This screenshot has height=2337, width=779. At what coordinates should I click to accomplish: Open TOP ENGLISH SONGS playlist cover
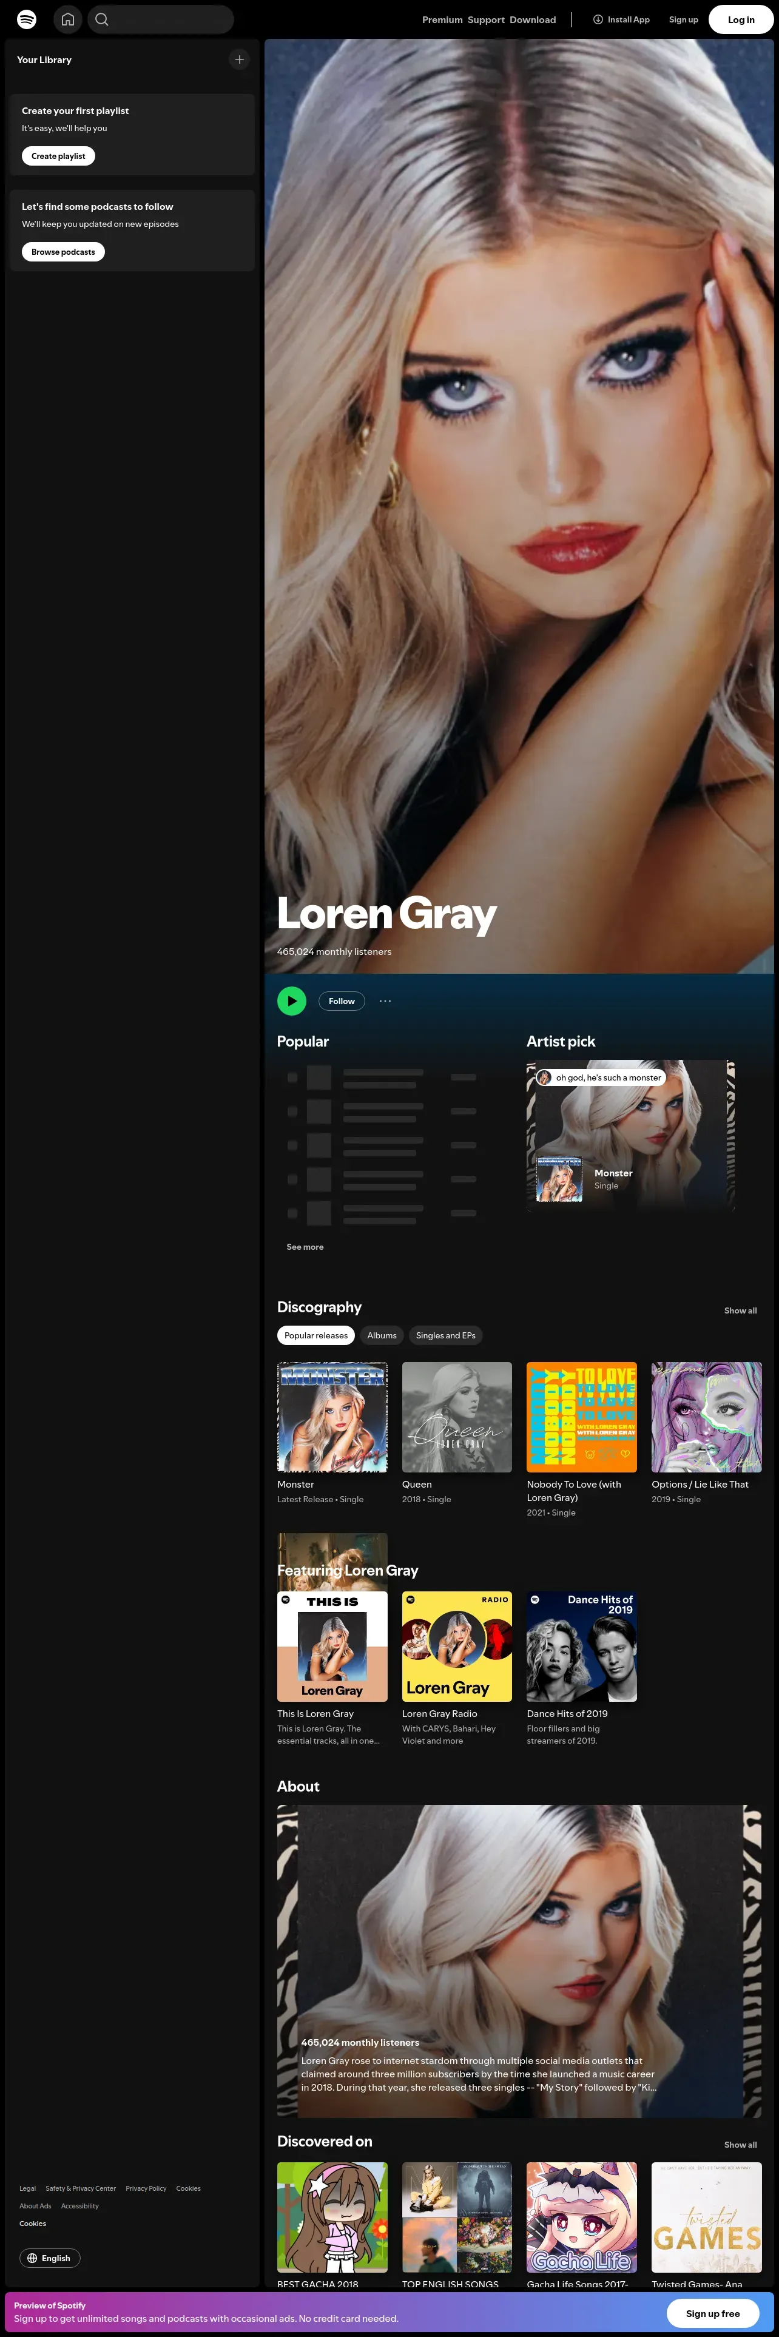click(x=457, y=2217)
